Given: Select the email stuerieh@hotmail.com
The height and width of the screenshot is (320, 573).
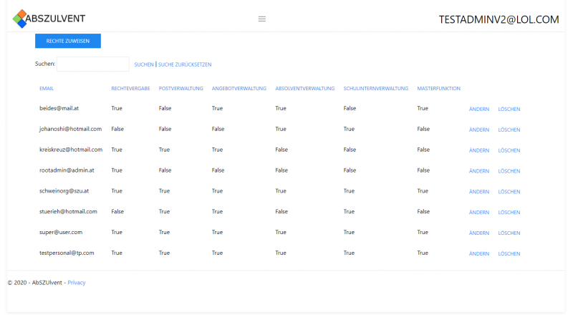Looking at the screenshot, I should pyautogui.click(x=68, y=211).
